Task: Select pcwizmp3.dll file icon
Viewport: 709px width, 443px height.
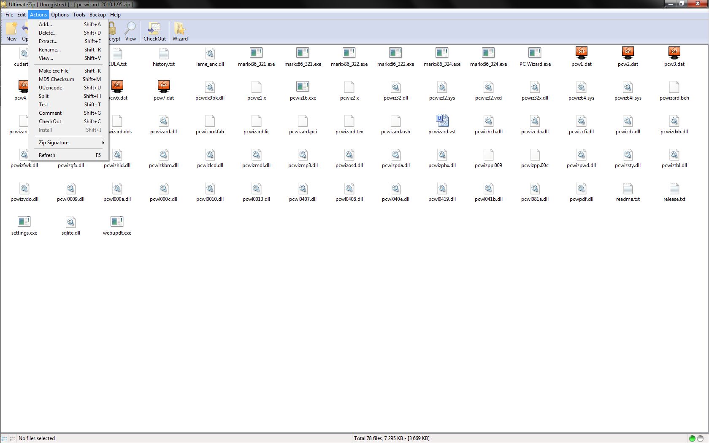Action: click(x=303, y=154)
